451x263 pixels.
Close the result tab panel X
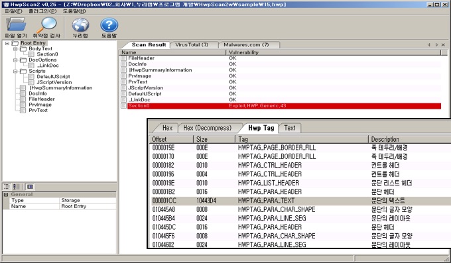pyautogui.click(x=443, y=45)
